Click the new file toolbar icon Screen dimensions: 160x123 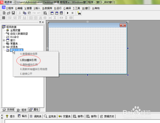(x=4, y=13)
